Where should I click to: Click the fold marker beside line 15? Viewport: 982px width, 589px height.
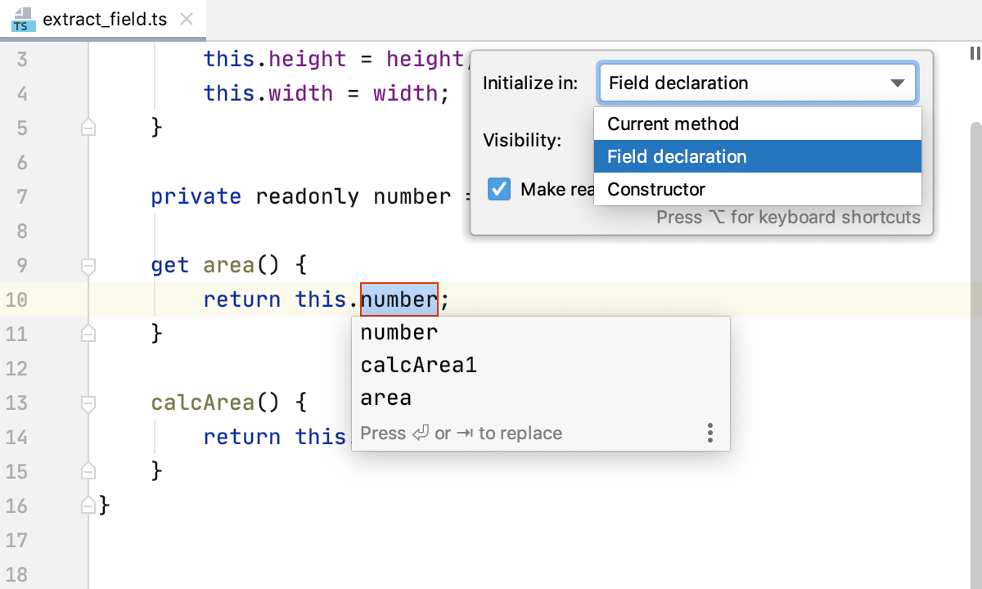88,471
